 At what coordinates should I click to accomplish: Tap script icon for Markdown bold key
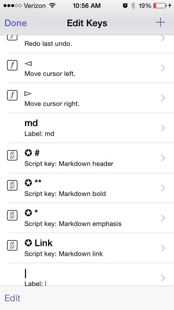pos(12,186)
